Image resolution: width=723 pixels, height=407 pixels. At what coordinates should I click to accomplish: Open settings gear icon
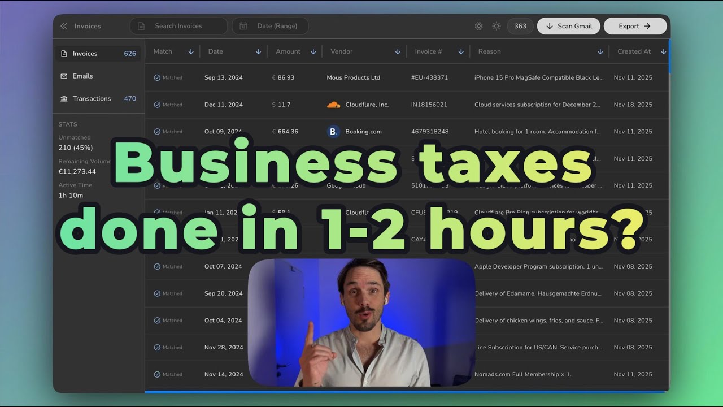pyautogui.click(x=478, y=26)
